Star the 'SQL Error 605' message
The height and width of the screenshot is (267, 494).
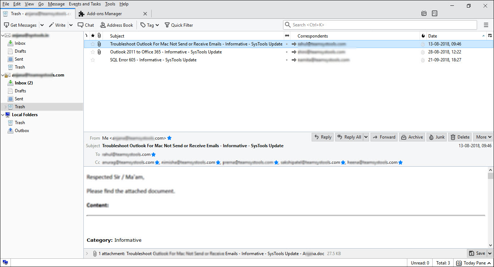click(x=93, y=60)
